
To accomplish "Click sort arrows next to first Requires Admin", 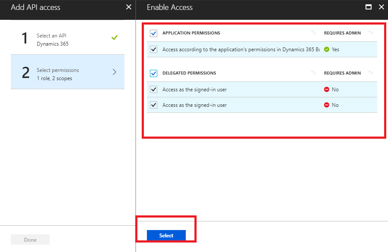I will coord(371,33).
